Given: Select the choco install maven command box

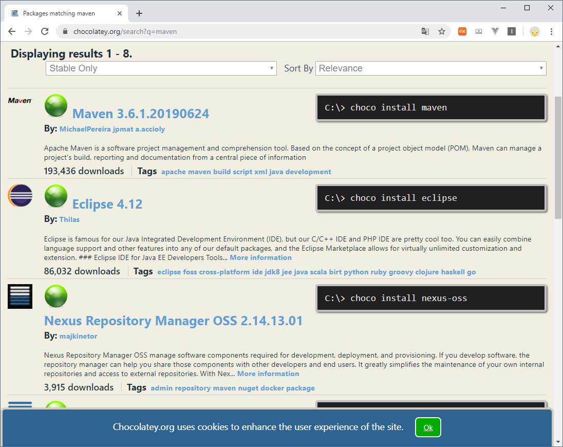Looking at the screenshot, I should (431, 108).
